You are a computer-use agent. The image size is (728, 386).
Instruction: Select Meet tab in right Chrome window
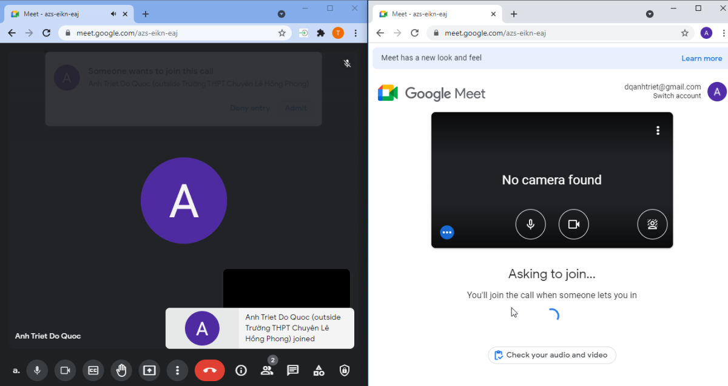438,14
